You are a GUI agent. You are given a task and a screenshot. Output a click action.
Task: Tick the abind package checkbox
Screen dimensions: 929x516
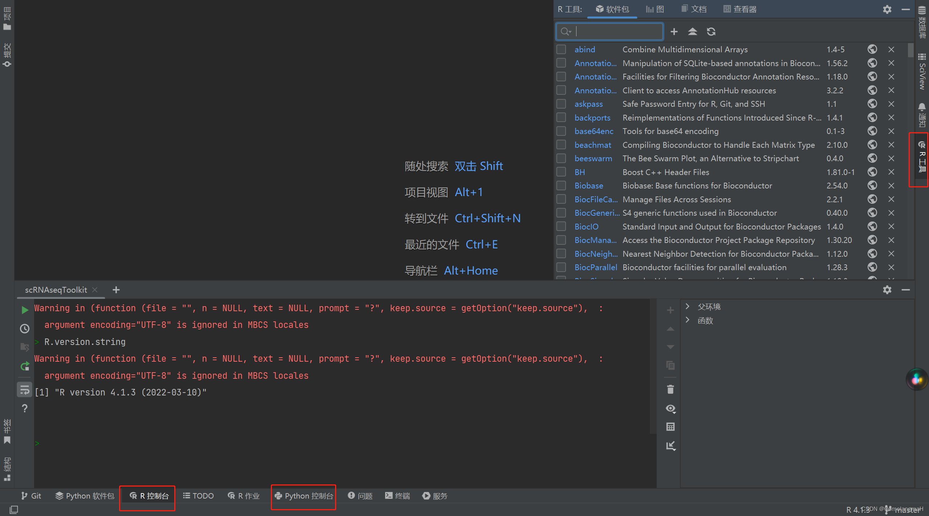click(561, 49)
